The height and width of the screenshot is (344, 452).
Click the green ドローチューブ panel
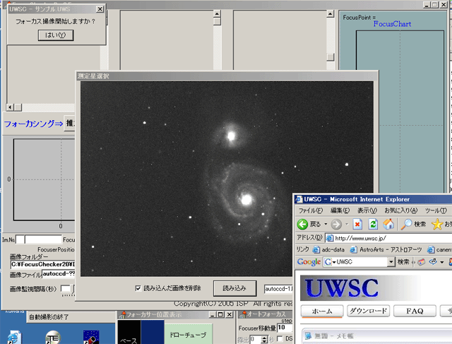click(x=188, y=334)
